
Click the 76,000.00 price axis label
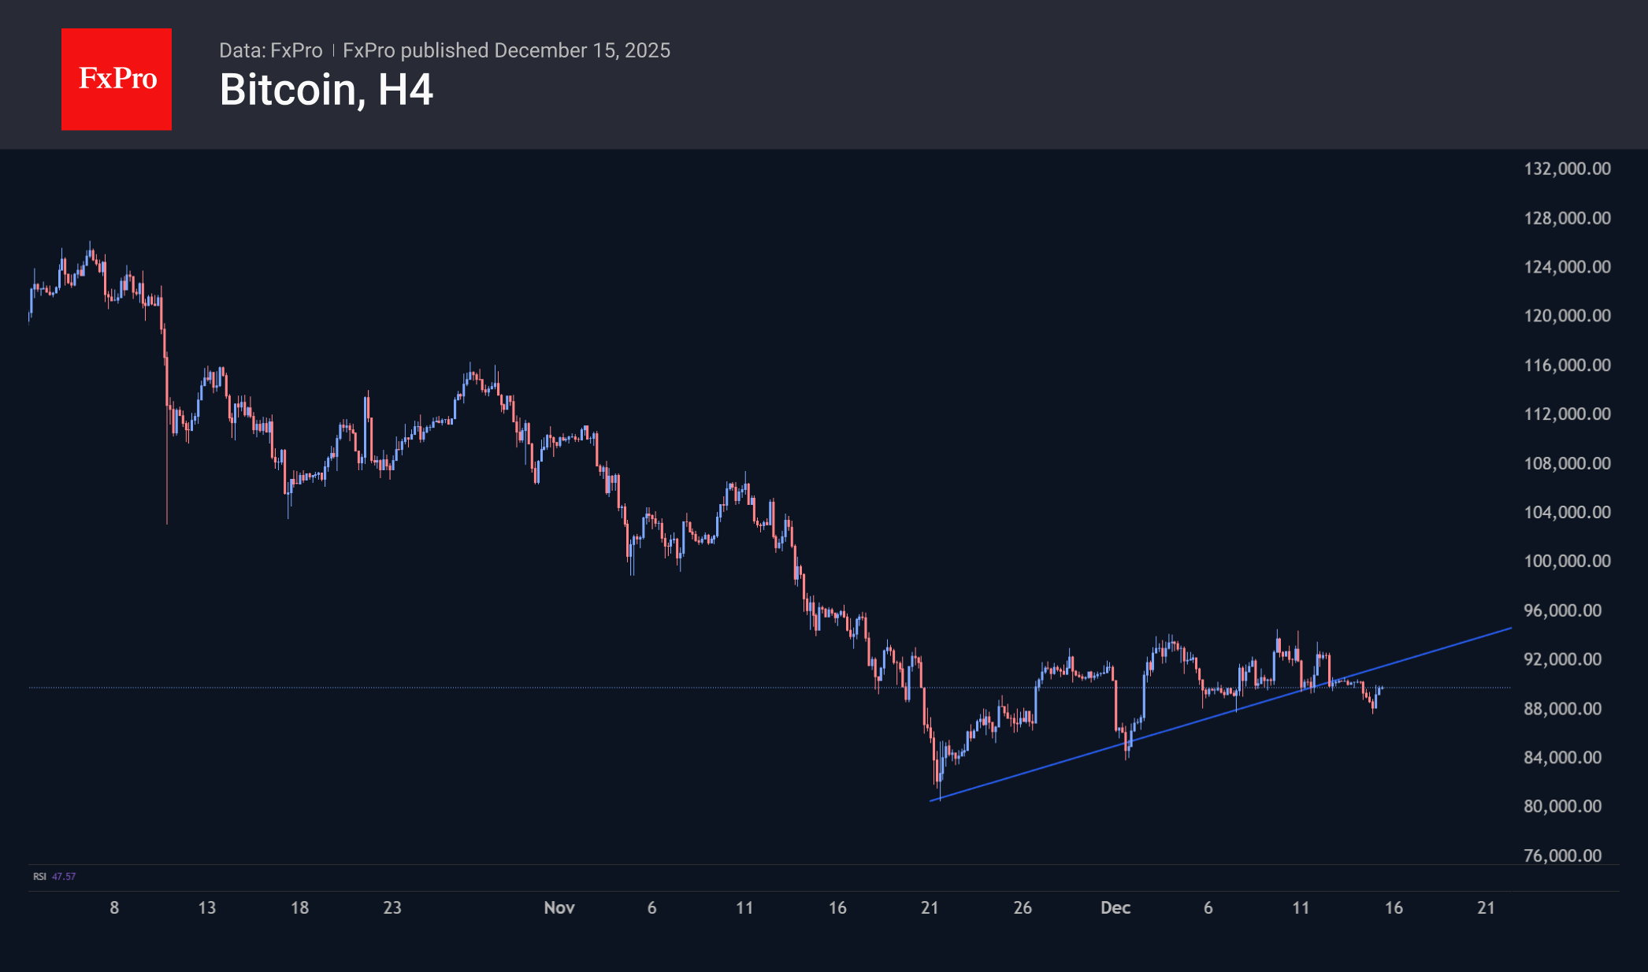coord(1562,855)
